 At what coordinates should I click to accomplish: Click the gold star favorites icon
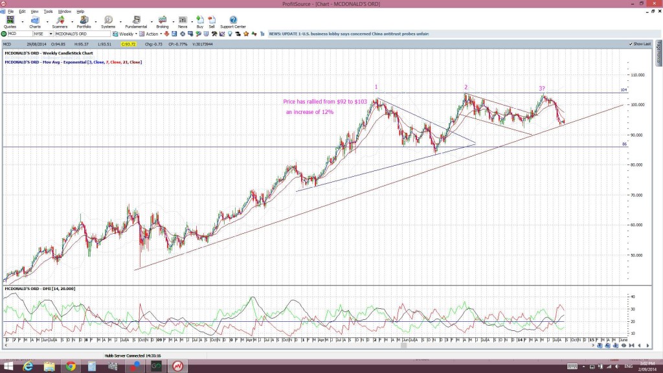[246, 34]
